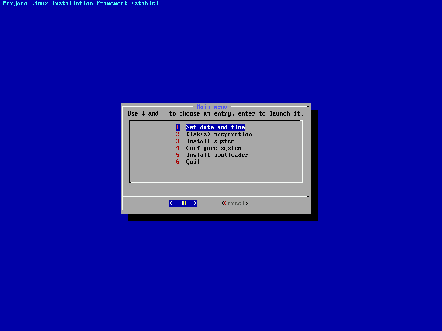This screenshot has width=442, height=331.
Task: Click the 'Main menu' dialog title
Action: [x=212, y=107]
